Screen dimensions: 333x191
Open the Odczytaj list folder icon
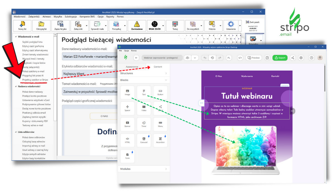(41, 26)
